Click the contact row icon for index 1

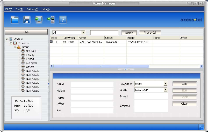point(52,42)
